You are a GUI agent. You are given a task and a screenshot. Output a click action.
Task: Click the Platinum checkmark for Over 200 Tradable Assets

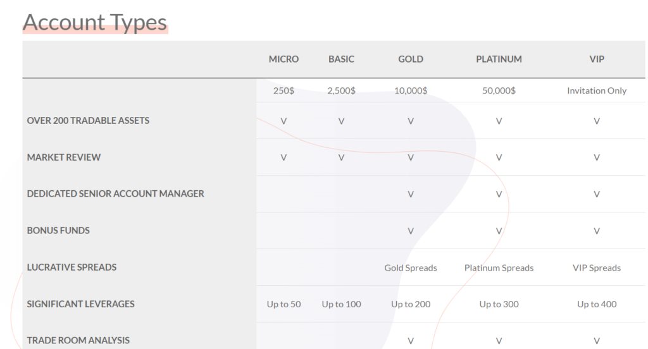499,121
